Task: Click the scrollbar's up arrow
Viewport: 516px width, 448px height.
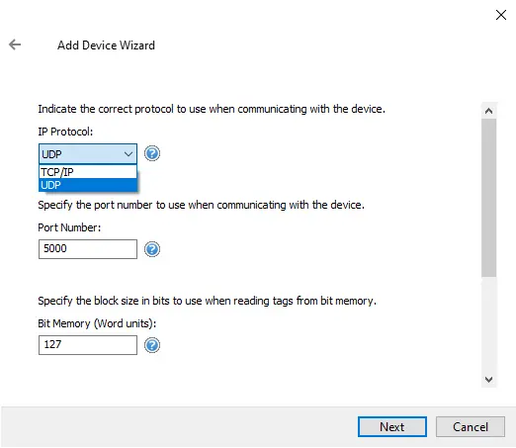Action: point(488,111)
